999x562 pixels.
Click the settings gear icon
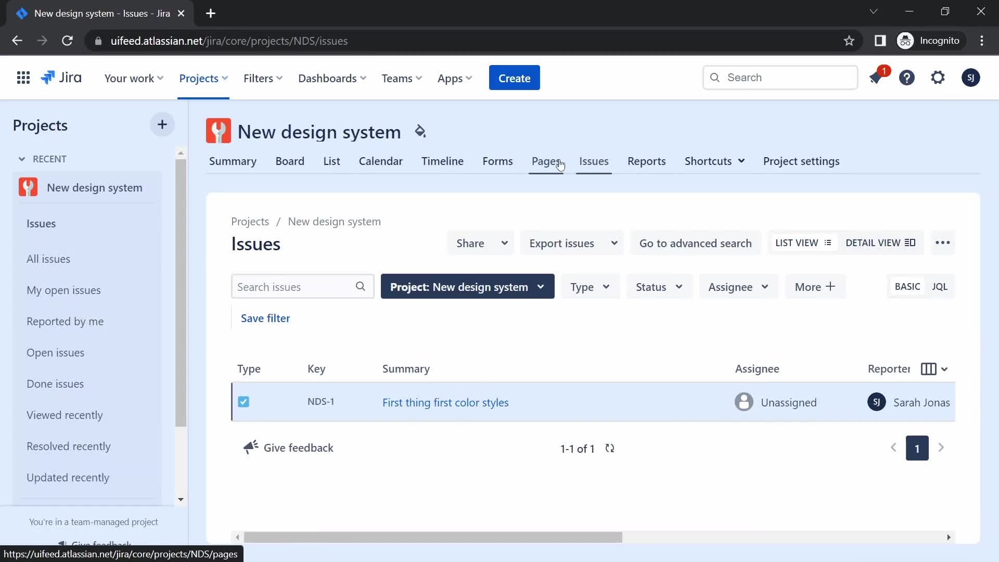click(x=938, y=78)
